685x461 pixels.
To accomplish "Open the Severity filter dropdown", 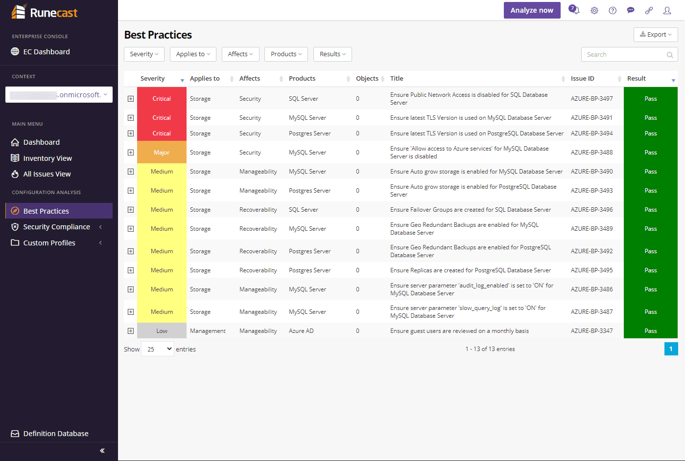I will point(144,54).
